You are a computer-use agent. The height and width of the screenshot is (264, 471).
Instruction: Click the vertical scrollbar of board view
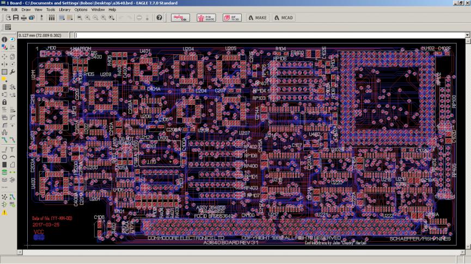click(468, 144)
